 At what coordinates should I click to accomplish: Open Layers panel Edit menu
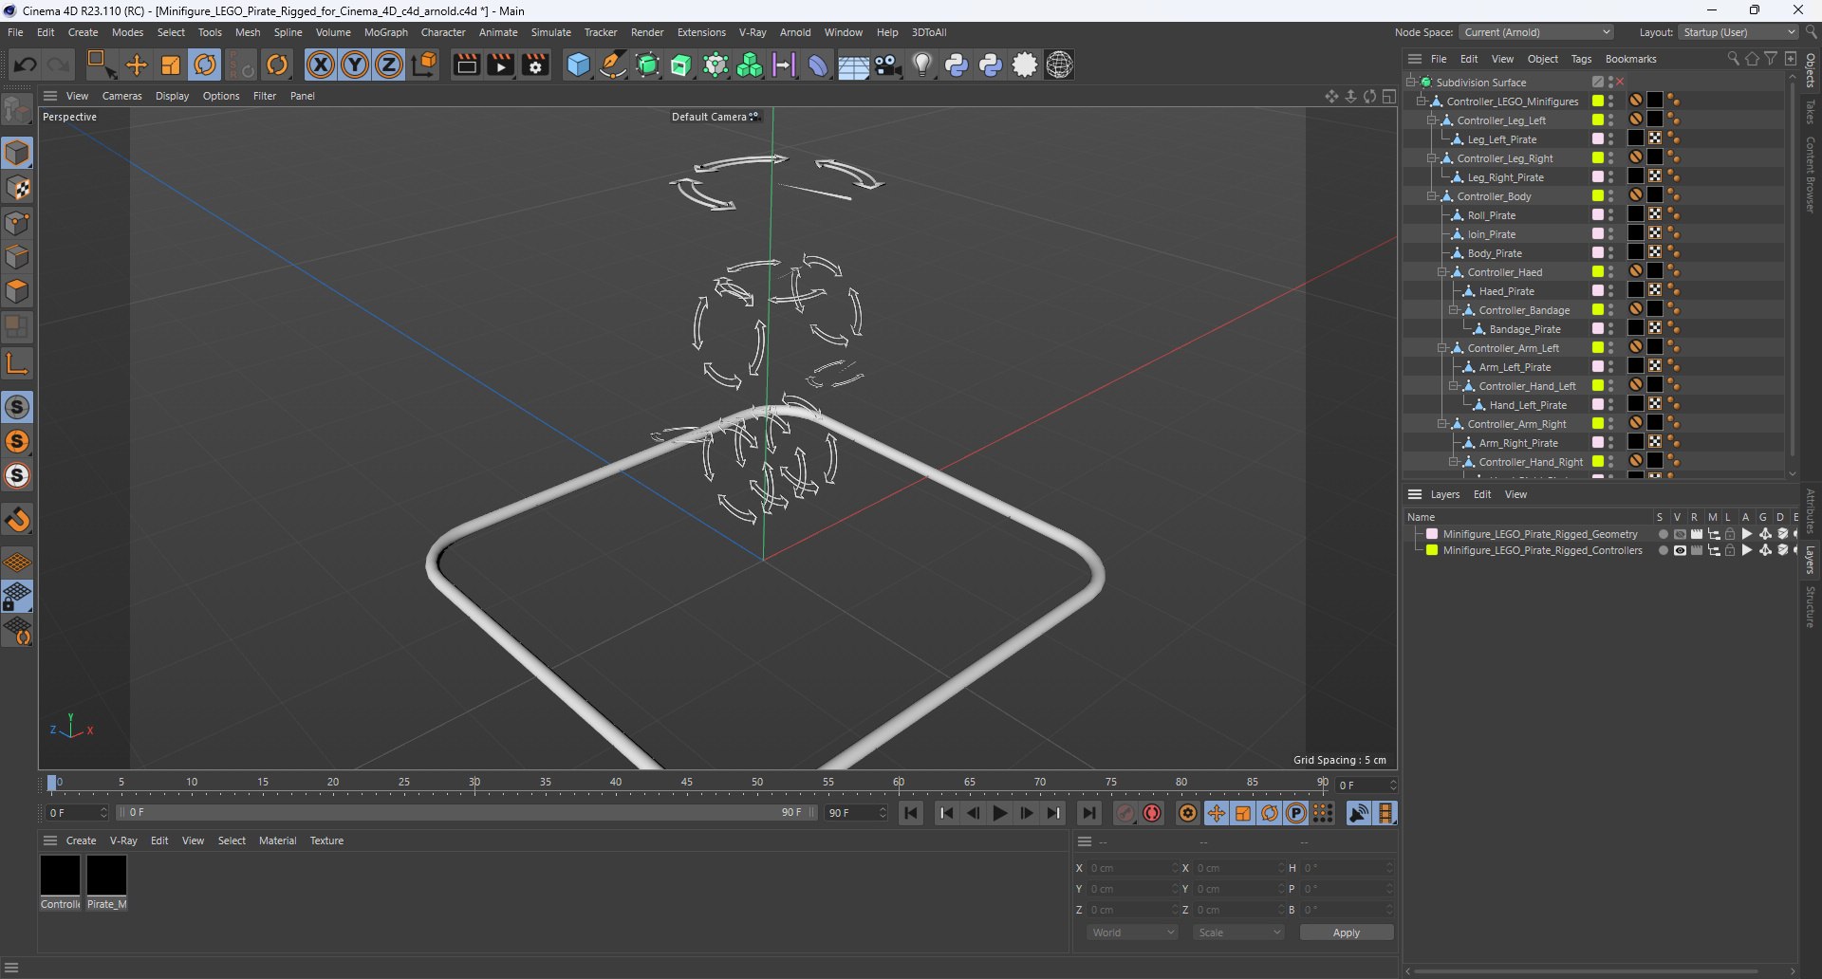click(1482, 494)
